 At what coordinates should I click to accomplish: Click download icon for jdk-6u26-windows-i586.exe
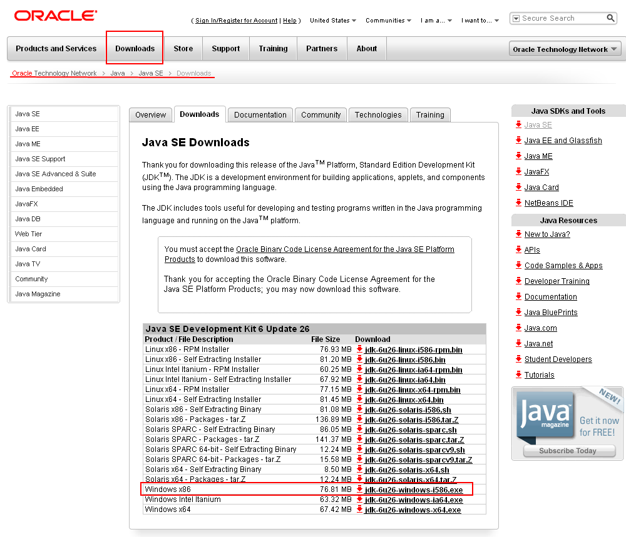359,489
